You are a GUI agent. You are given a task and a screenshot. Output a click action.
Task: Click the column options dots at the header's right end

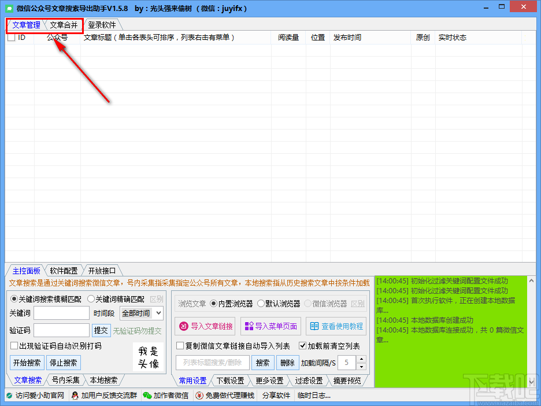click(525, 37)
